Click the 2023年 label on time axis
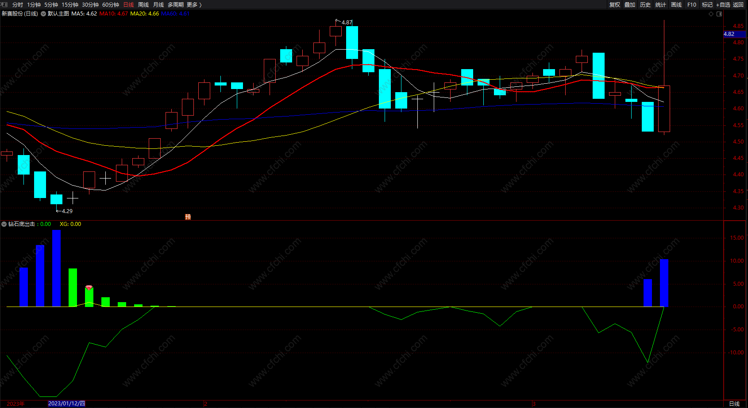The height and width of the screenshot is (408, 748). pyautogui.click(x=16, y=404)
